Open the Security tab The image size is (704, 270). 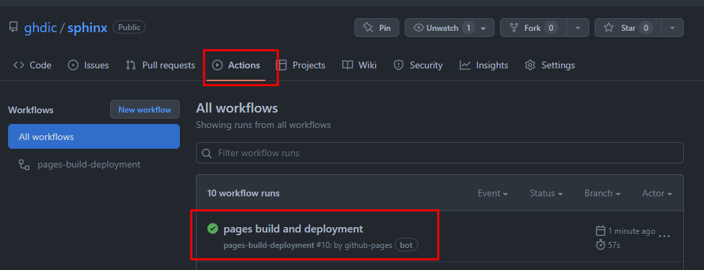[x=418, y=66]
